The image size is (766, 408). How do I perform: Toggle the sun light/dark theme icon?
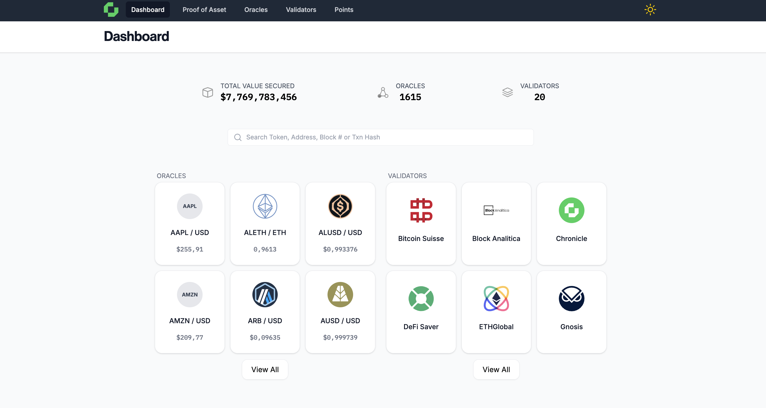650,9
